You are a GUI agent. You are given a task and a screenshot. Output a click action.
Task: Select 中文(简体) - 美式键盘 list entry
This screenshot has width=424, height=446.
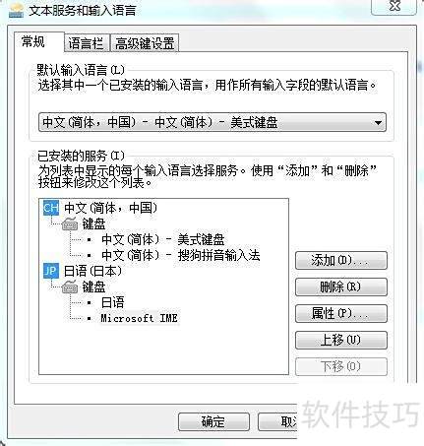[163, 239]
